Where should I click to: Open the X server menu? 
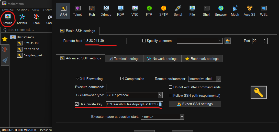[x=47, y=10]
